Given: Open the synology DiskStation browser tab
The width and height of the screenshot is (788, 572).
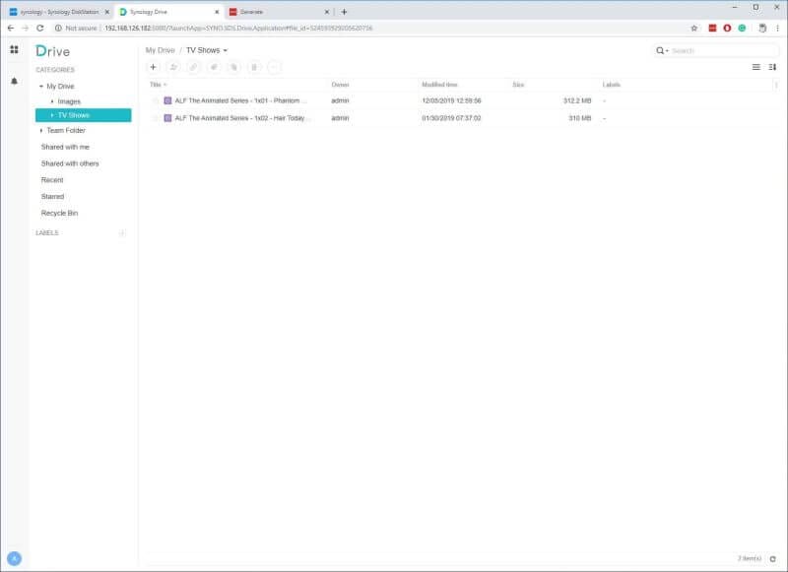Looking at the screenshot, I should pyautogui.click(x=59, y=14).
